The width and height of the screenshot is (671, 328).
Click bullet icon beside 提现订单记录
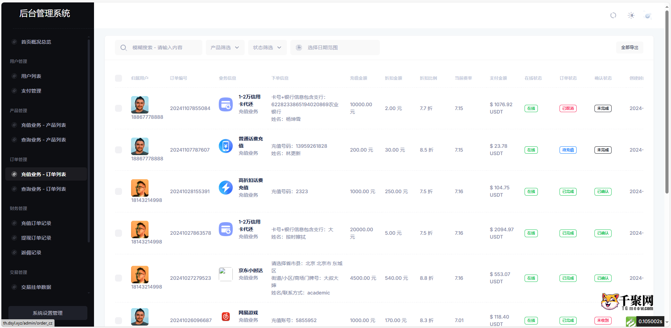tap(14, 238)
